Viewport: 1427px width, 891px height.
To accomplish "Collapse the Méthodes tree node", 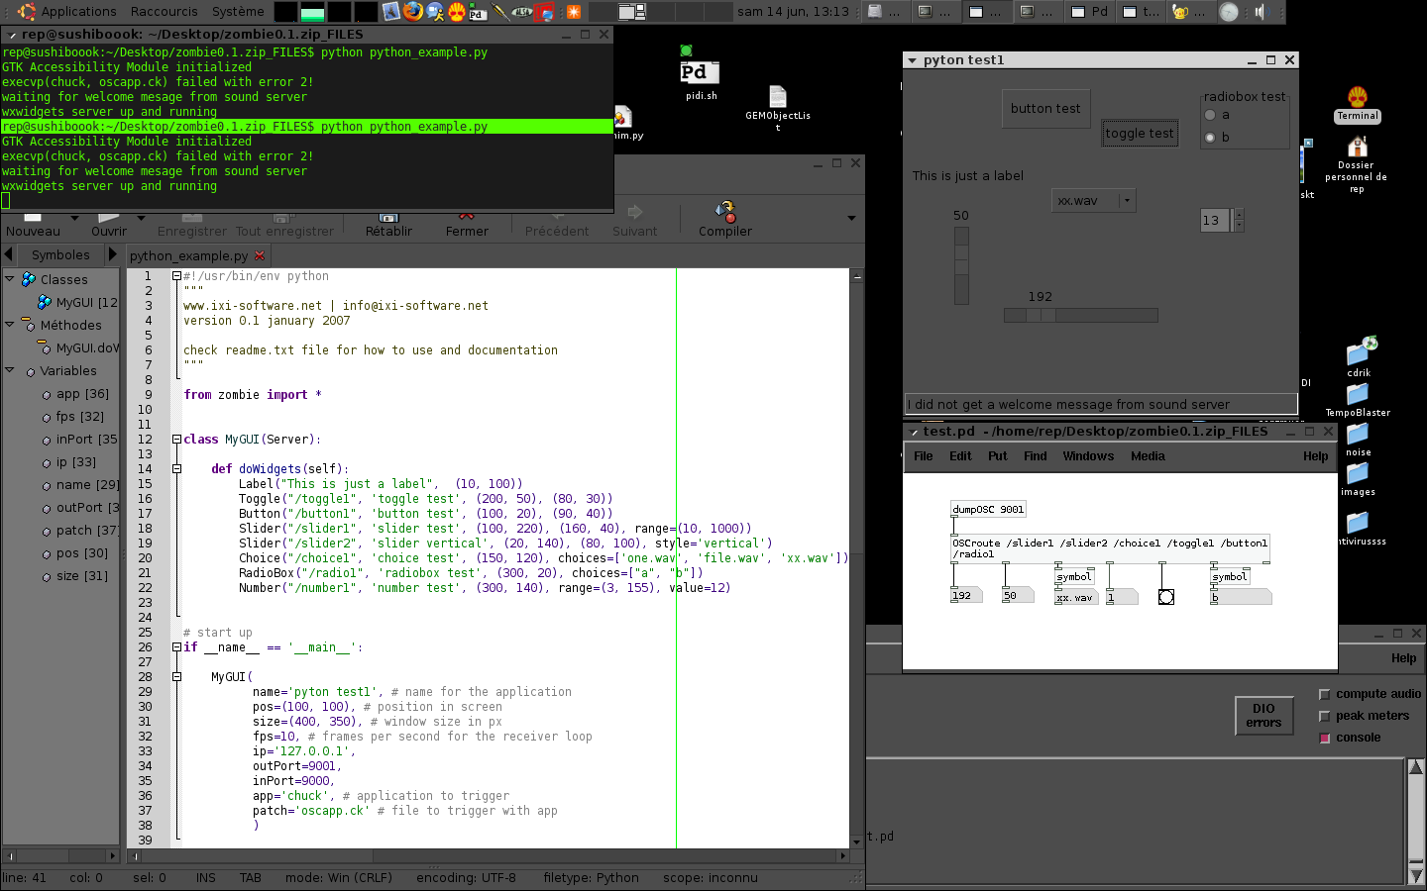I will coord(10,324).
